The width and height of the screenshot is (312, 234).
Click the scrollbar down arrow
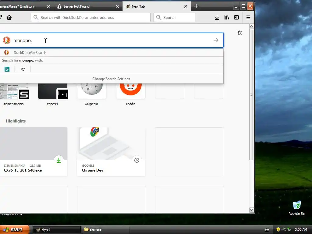pos(251,210)
